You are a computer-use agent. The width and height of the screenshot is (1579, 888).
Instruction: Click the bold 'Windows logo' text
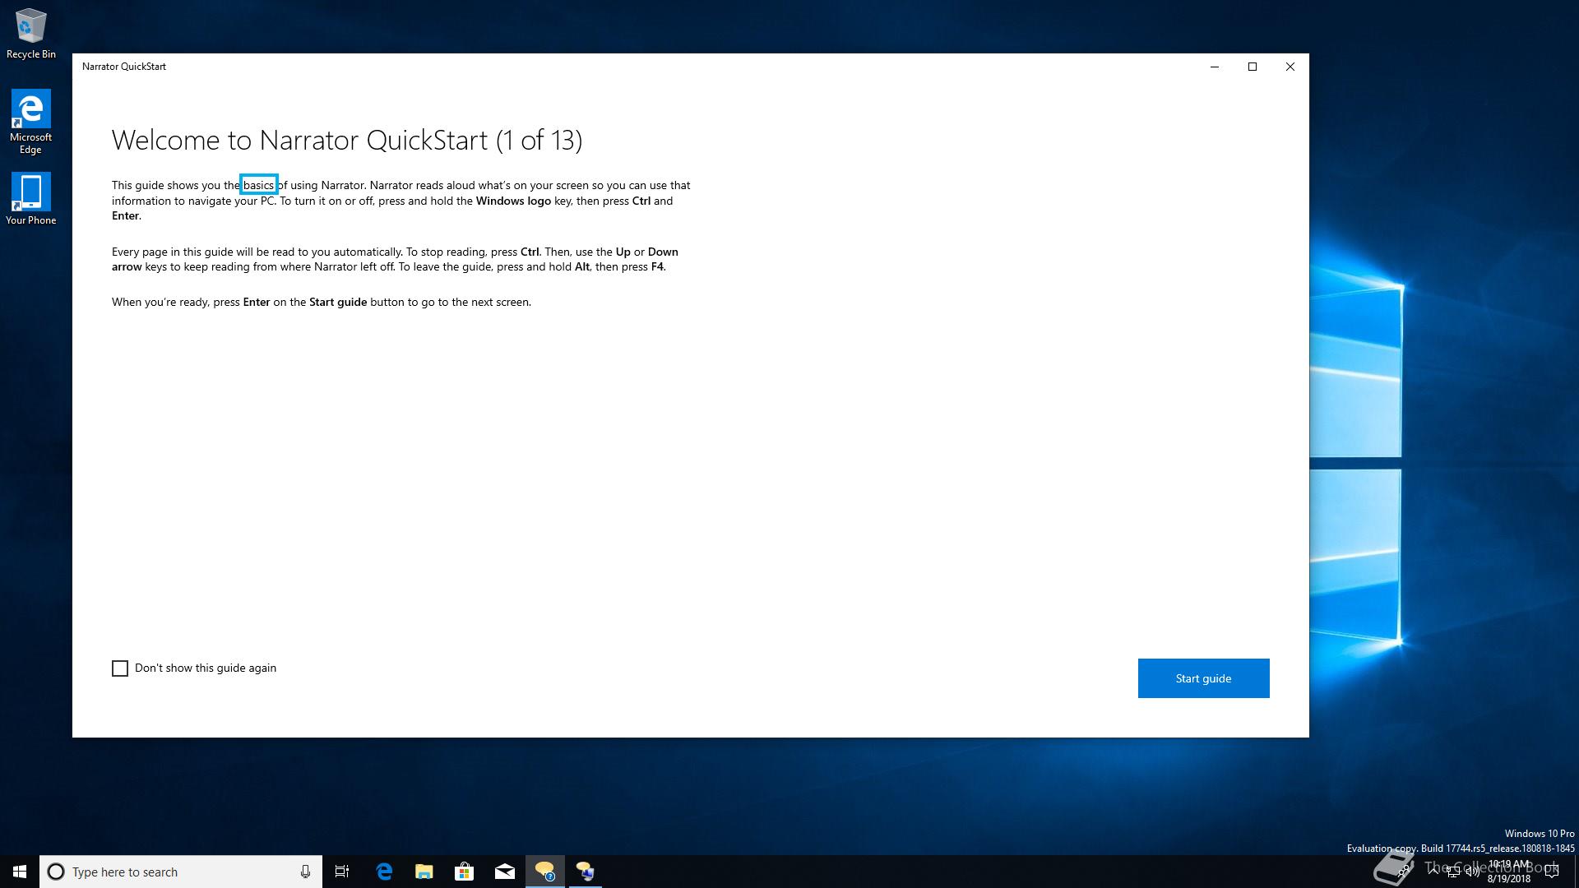(x=513, y=201)
